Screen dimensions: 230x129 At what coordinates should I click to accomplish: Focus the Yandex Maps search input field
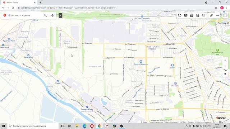pos(25,15)
